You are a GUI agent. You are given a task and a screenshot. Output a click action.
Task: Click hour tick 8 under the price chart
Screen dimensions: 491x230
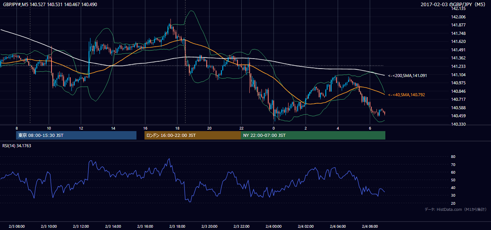tap(17, 128)
